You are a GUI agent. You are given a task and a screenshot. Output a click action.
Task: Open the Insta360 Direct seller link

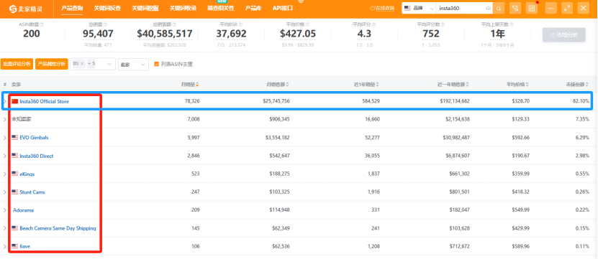36,156
